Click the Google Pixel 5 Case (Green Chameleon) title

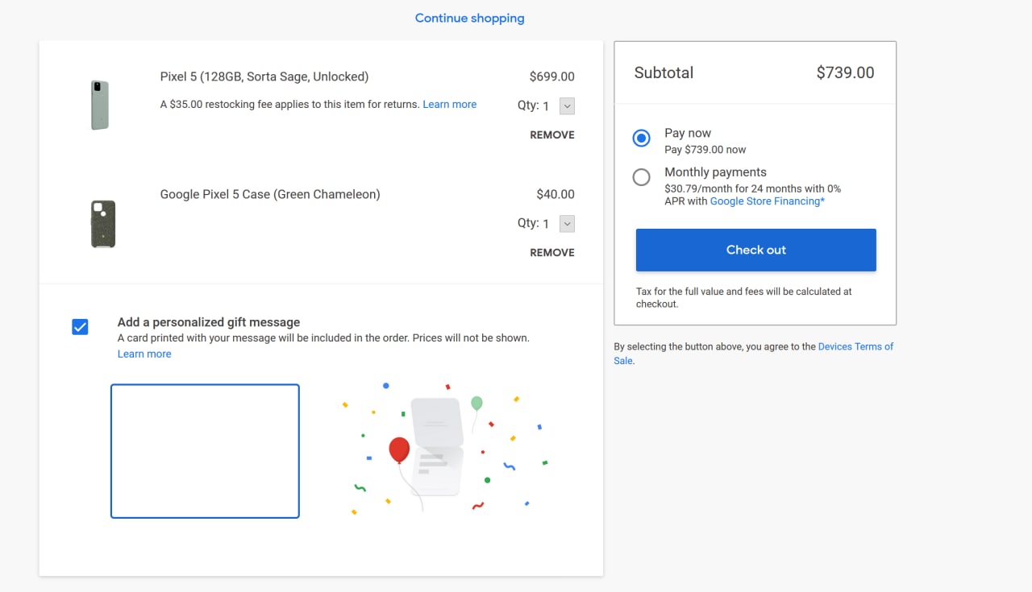point(270,194)
